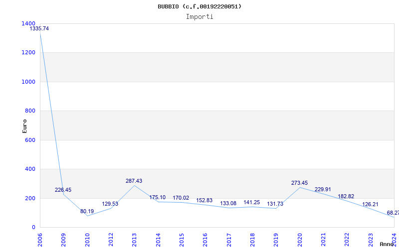Click the 800 y-axis tick label
Viewport: 399px width, 249px height.
30,111
